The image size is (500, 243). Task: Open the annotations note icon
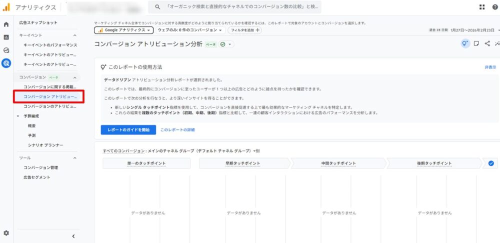[x=476, y=43]
